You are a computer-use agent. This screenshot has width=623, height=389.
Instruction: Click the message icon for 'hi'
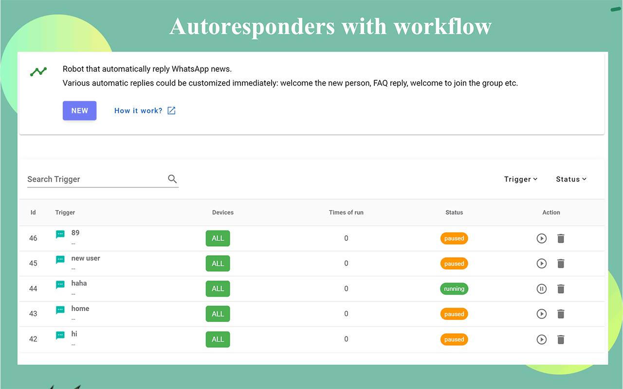coord(60,336)
